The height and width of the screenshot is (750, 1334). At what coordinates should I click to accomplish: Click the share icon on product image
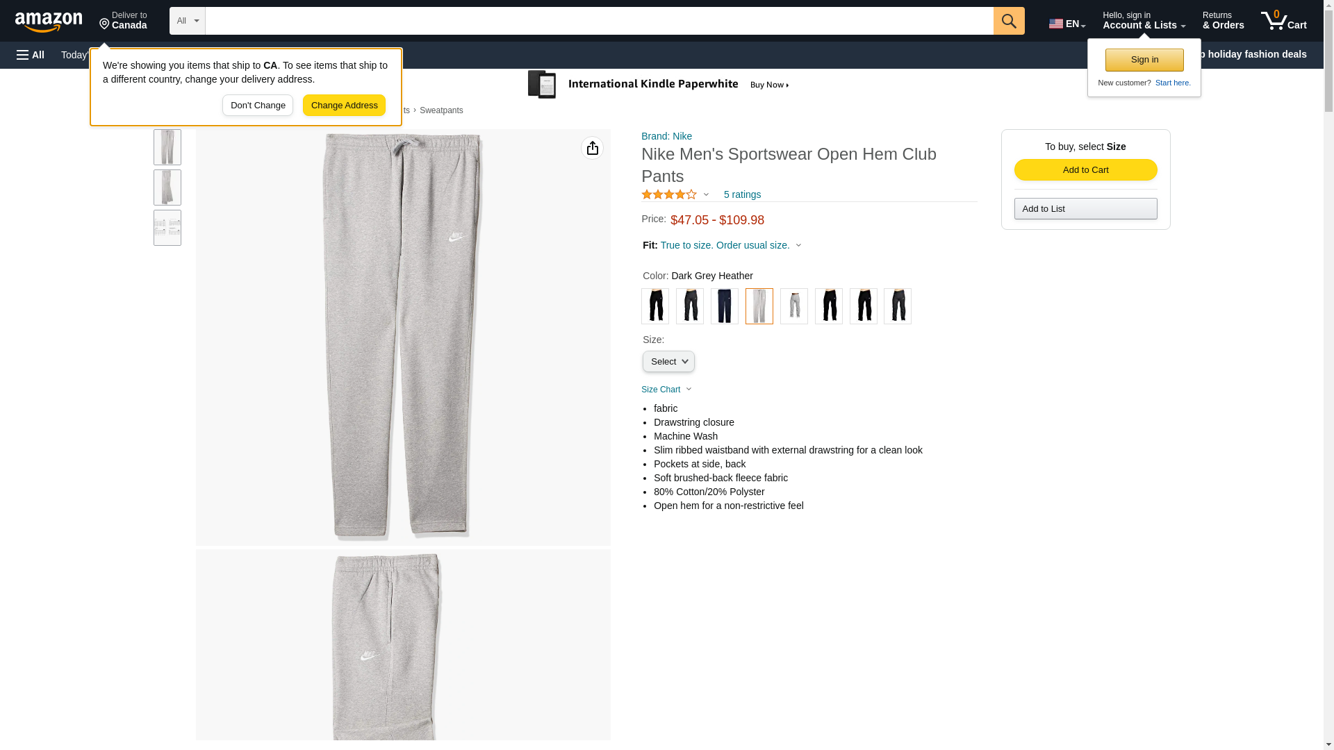pyautogui.click(x=592, y=148)
